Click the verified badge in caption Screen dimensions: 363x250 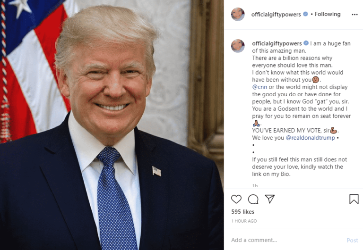(306, 43)
